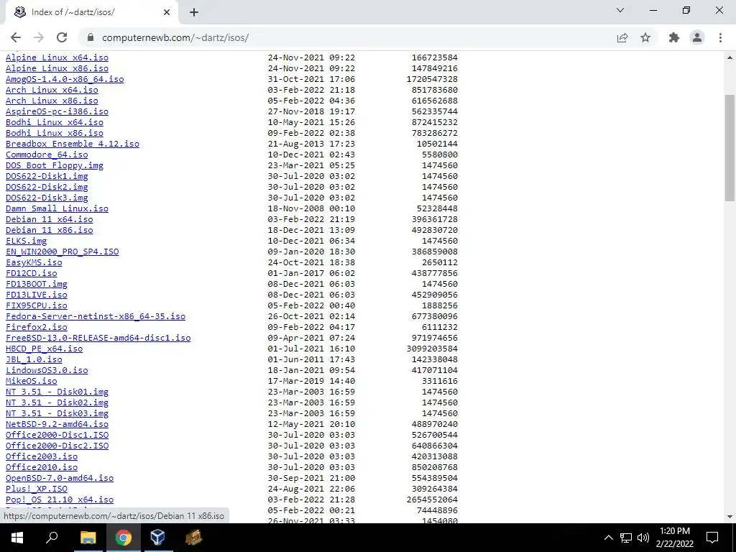Download Pop!_OS 21.10 x64.iso
The image size is (736, 552).
60,500
